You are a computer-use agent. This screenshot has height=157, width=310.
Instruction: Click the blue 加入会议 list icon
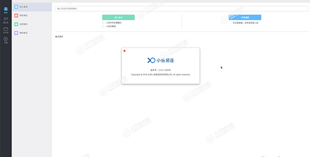tap(16, 7)
